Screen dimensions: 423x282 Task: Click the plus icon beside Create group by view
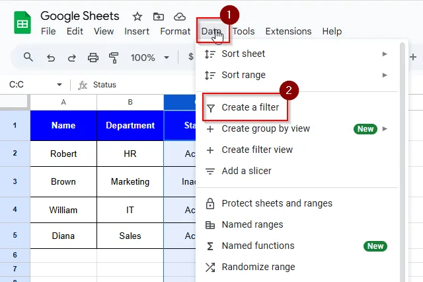(210, 129)
